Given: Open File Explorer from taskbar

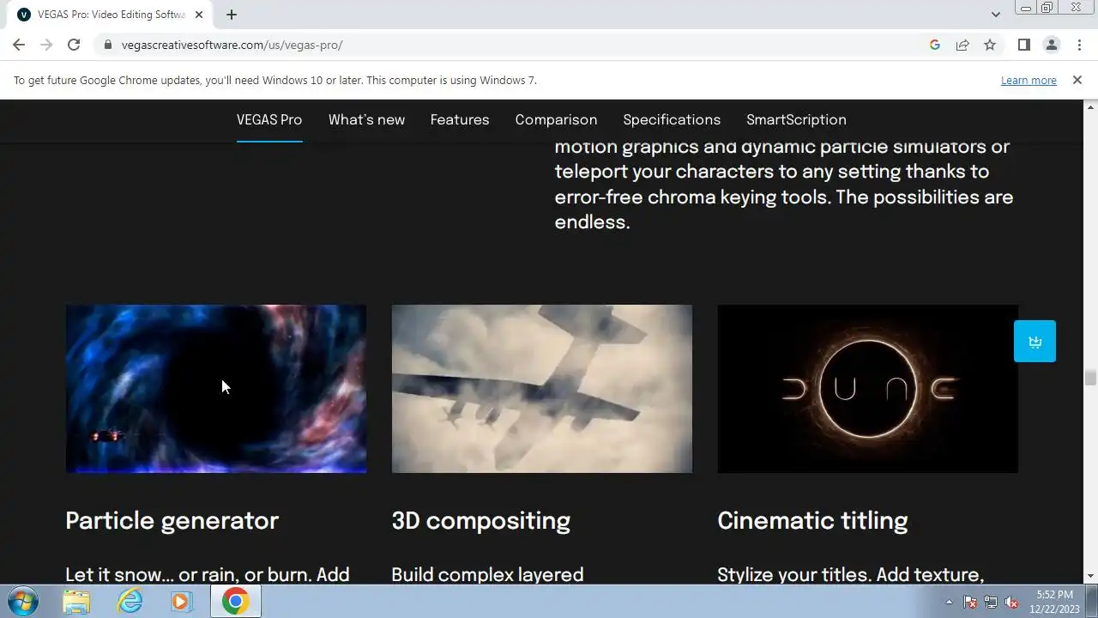Looking at the screenshot, I should [x=76, y=602].
